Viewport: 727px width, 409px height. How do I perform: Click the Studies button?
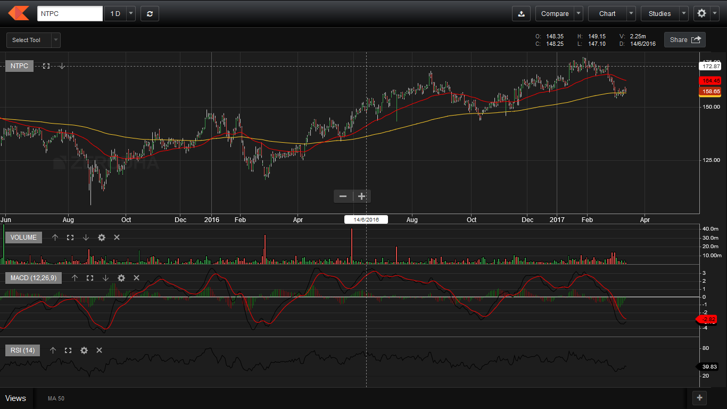(660, 14)
